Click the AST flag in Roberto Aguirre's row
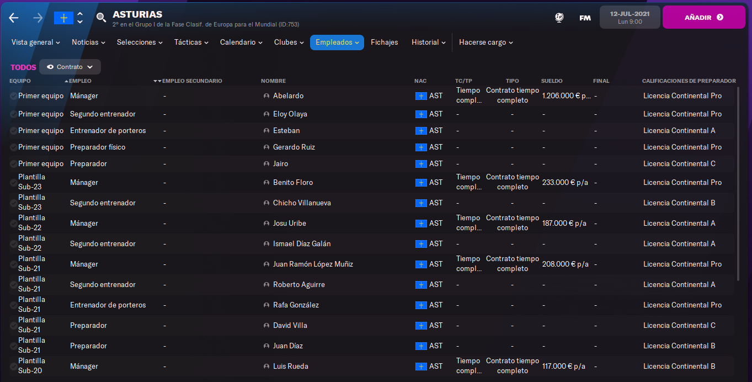The image size is (752, 382). point(421,285)
